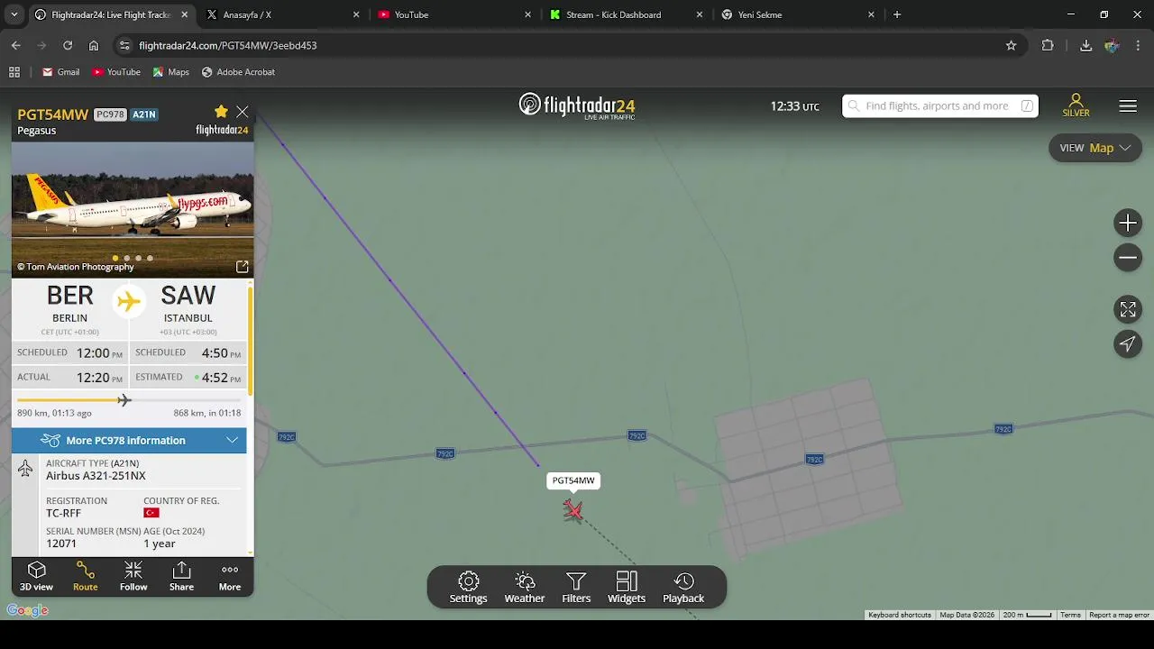Zoom in the map with plus button
Screen dimensions: 1154x649
(x=1128, y=223)
